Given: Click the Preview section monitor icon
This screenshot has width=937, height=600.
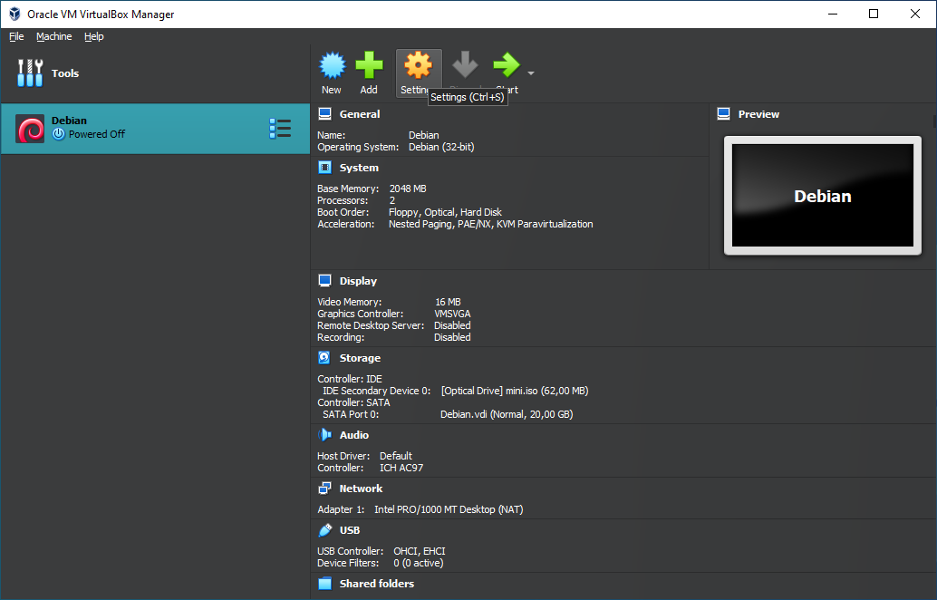Looking at the screenshot, I should pos(724,113).
